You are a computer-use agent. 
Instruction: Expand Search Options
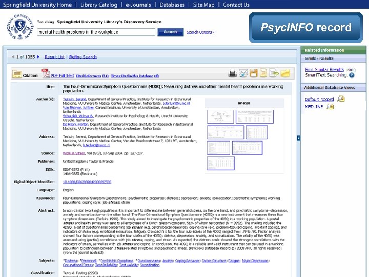pos(200,32)
